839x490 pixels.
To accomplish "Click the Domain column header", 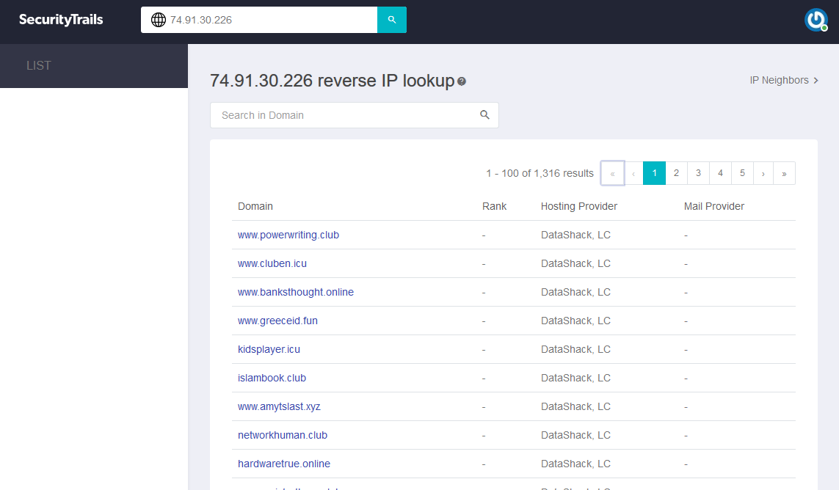I will click(255, 206).
